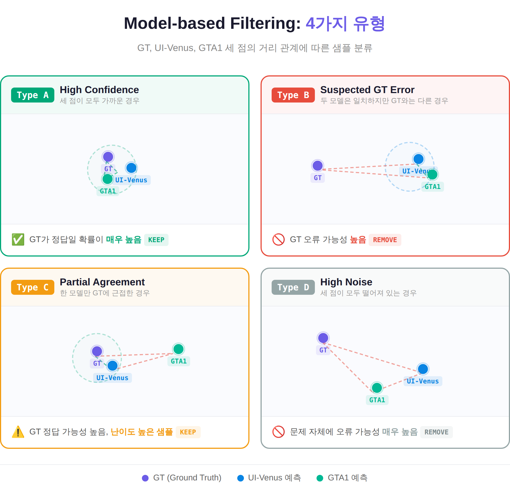Click the warning triangle icon in Type C
Viewport: 510px width, 502px height.
(18, 432)
